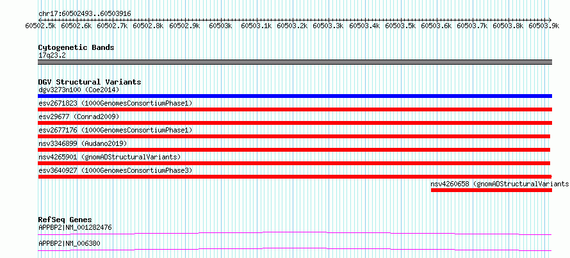The image size is (570, 258).
Task: Click the red bar under nsv3346899
Action: pos(294,150)
